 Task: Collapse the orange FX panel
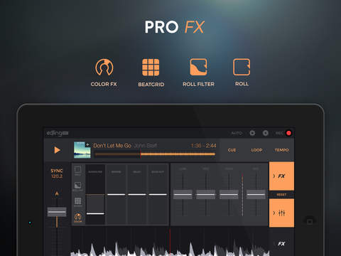point(281,176)
